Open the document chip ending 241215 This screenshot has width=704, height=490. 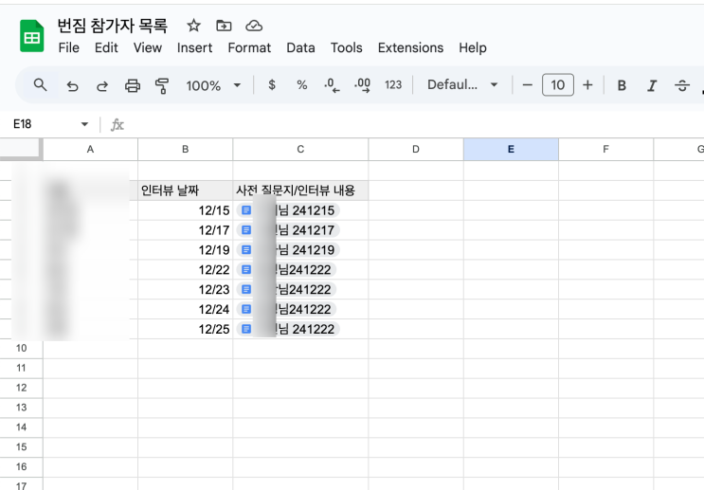(x=288, y=210)
